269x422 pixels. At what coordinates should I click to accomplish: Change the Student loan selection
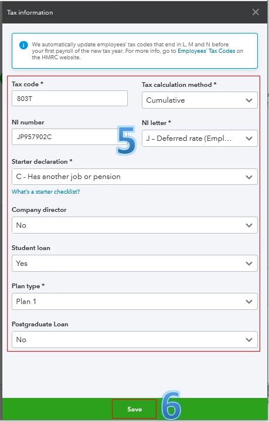[135, 264]
